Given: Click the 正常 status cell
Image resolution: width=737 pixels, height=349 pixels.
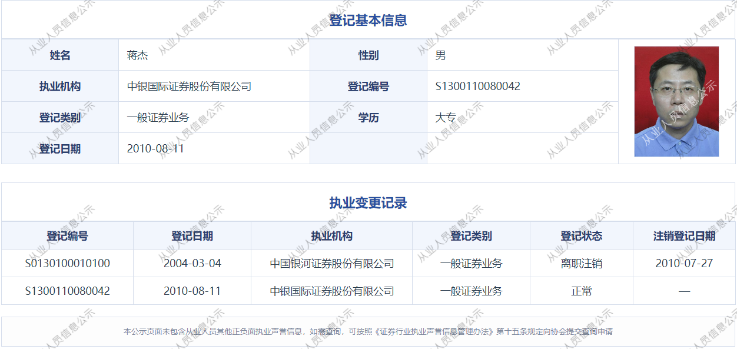Looking at the screenshot, I should click(x=582, y=291).
